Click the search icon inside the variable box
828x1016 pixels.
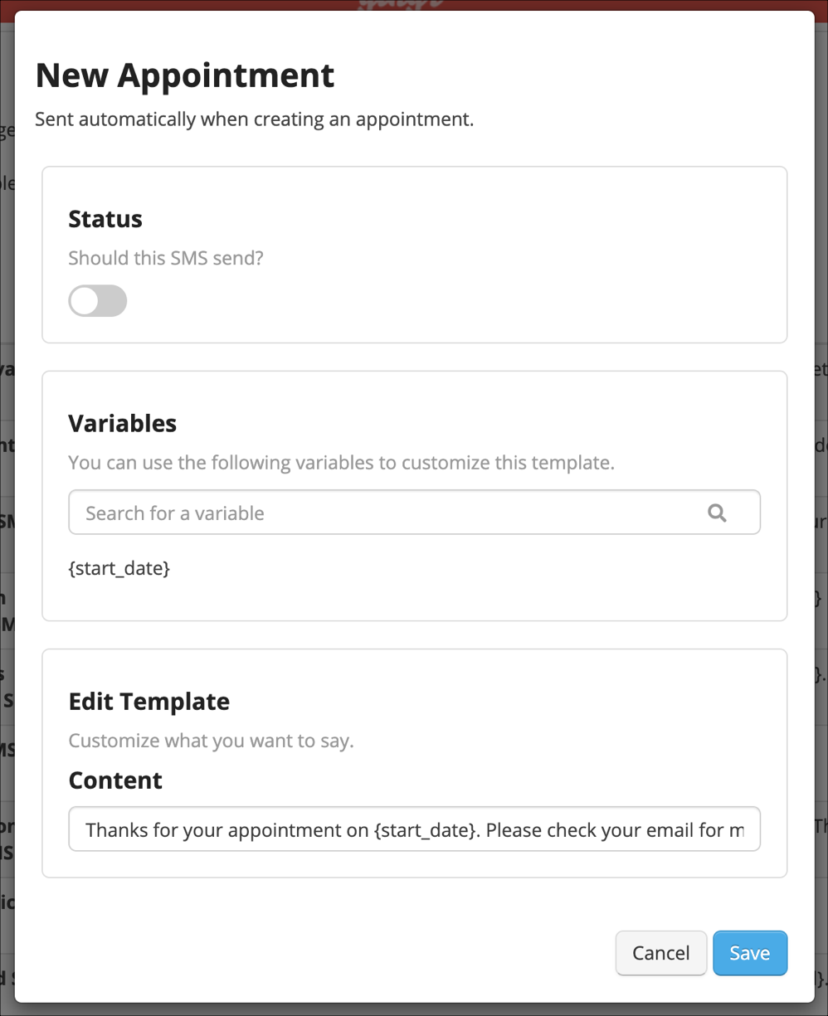(716, 513)
